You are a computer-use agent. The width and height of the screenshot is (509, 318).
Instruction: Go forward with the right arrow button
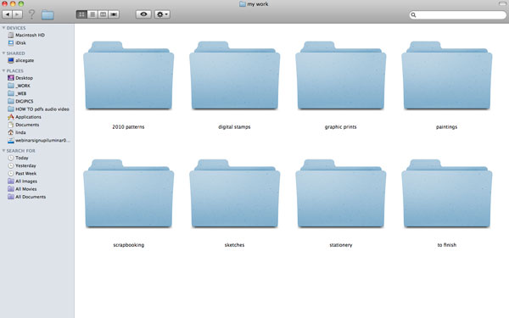click(x=17, y=14)
